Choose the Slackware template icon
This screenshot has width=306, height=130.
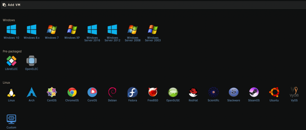click(x=234, y=92)
